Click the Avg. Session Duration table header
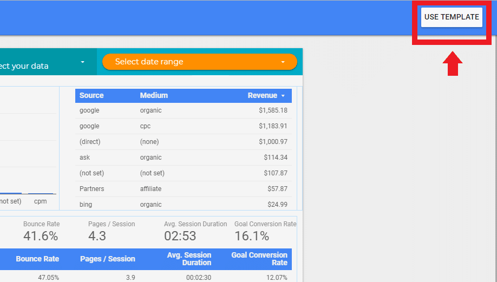The image size is (497, 282). tap(189, 259)
